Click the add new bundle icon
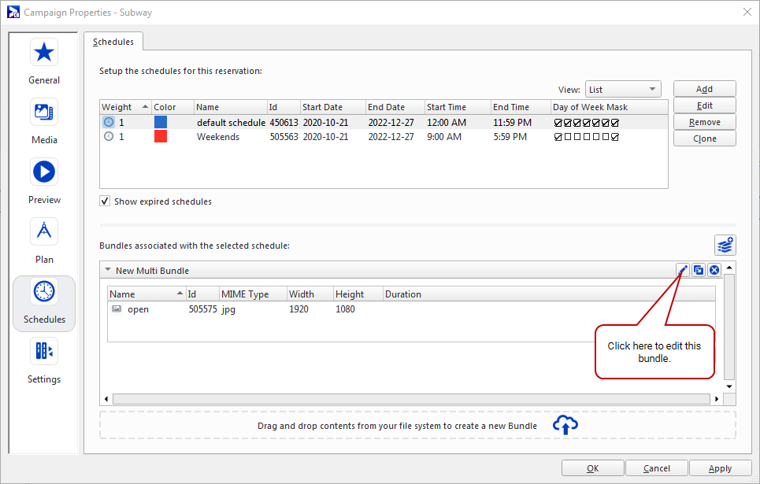This screenshot has width=760, height=484. point(725,245)
